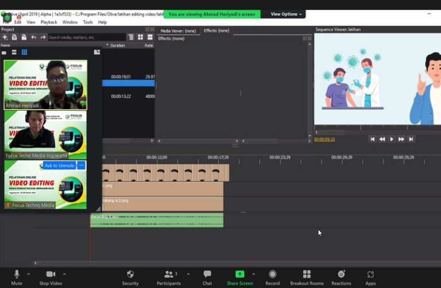Click the search media input field
Viewport: 441px width, 288px height.
[86, 37]
